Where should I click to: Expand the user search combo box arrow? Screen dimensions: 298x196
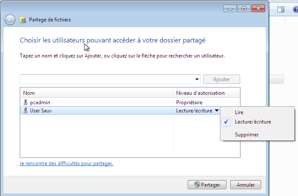197,79
